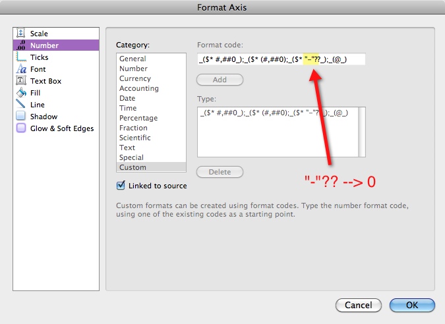Toggle the Linked to source checkbox

tap(121, 186)
